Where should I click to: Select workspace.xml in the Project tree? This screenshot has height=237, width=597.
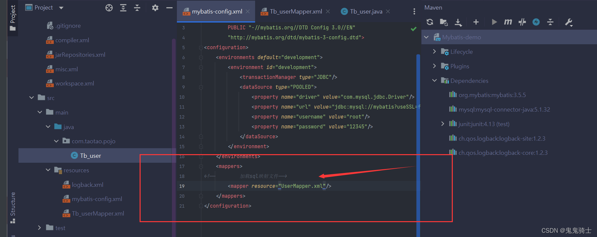74,84
